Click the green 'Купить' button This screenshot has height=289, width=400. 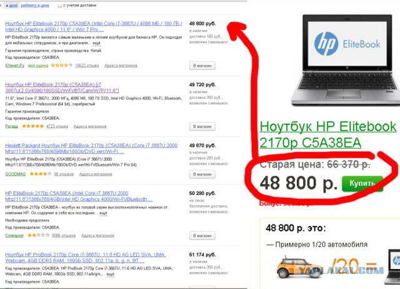click(362, 183)
